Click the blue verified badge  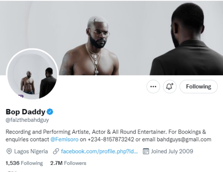coord(50,111)
